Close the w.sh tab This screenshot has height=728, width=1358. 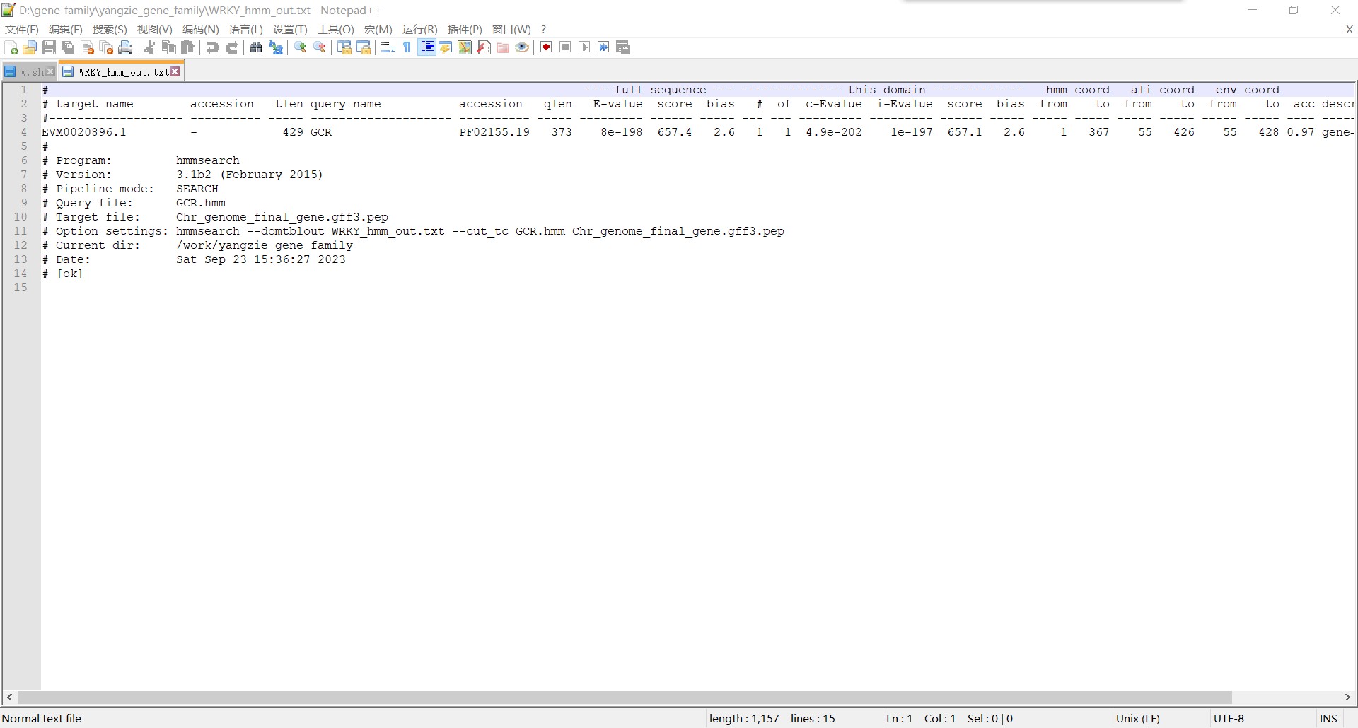(50, 71)
